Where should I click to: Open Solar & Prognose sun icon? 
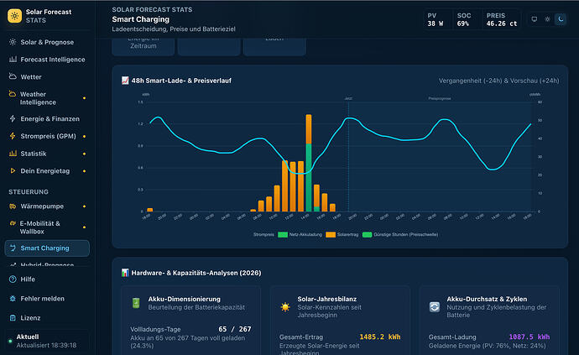(13, 42)
